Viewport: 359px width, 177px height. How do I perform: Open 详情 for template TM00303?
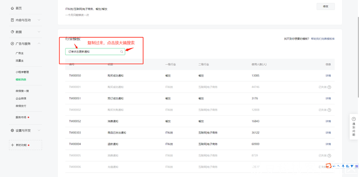(x=328, y=133)
